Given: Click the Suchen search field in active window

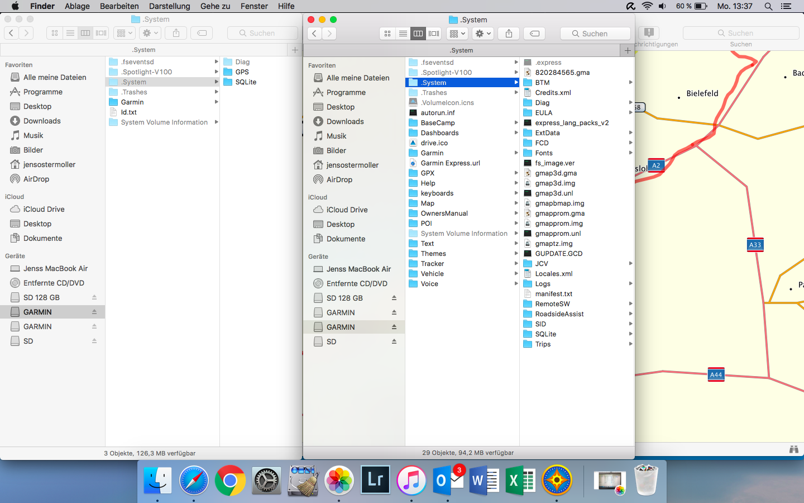Looking at the screenshot, I should (595, 34).
